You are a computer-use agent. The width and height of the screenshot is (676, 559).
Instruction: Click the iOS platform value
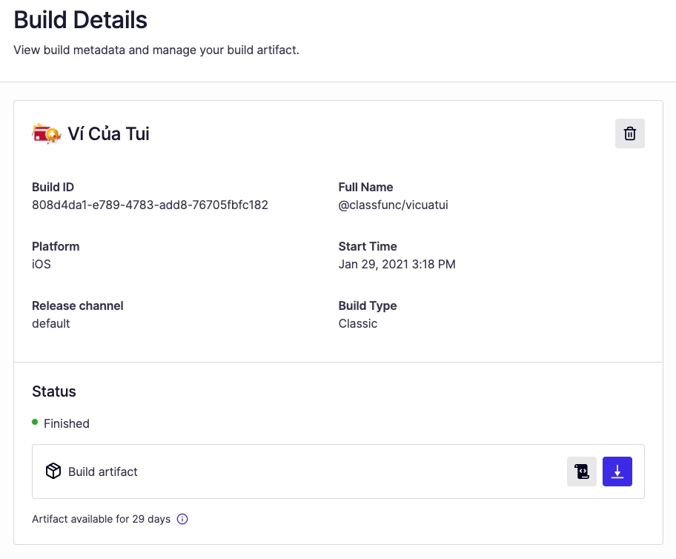click(x=42, y=264)
